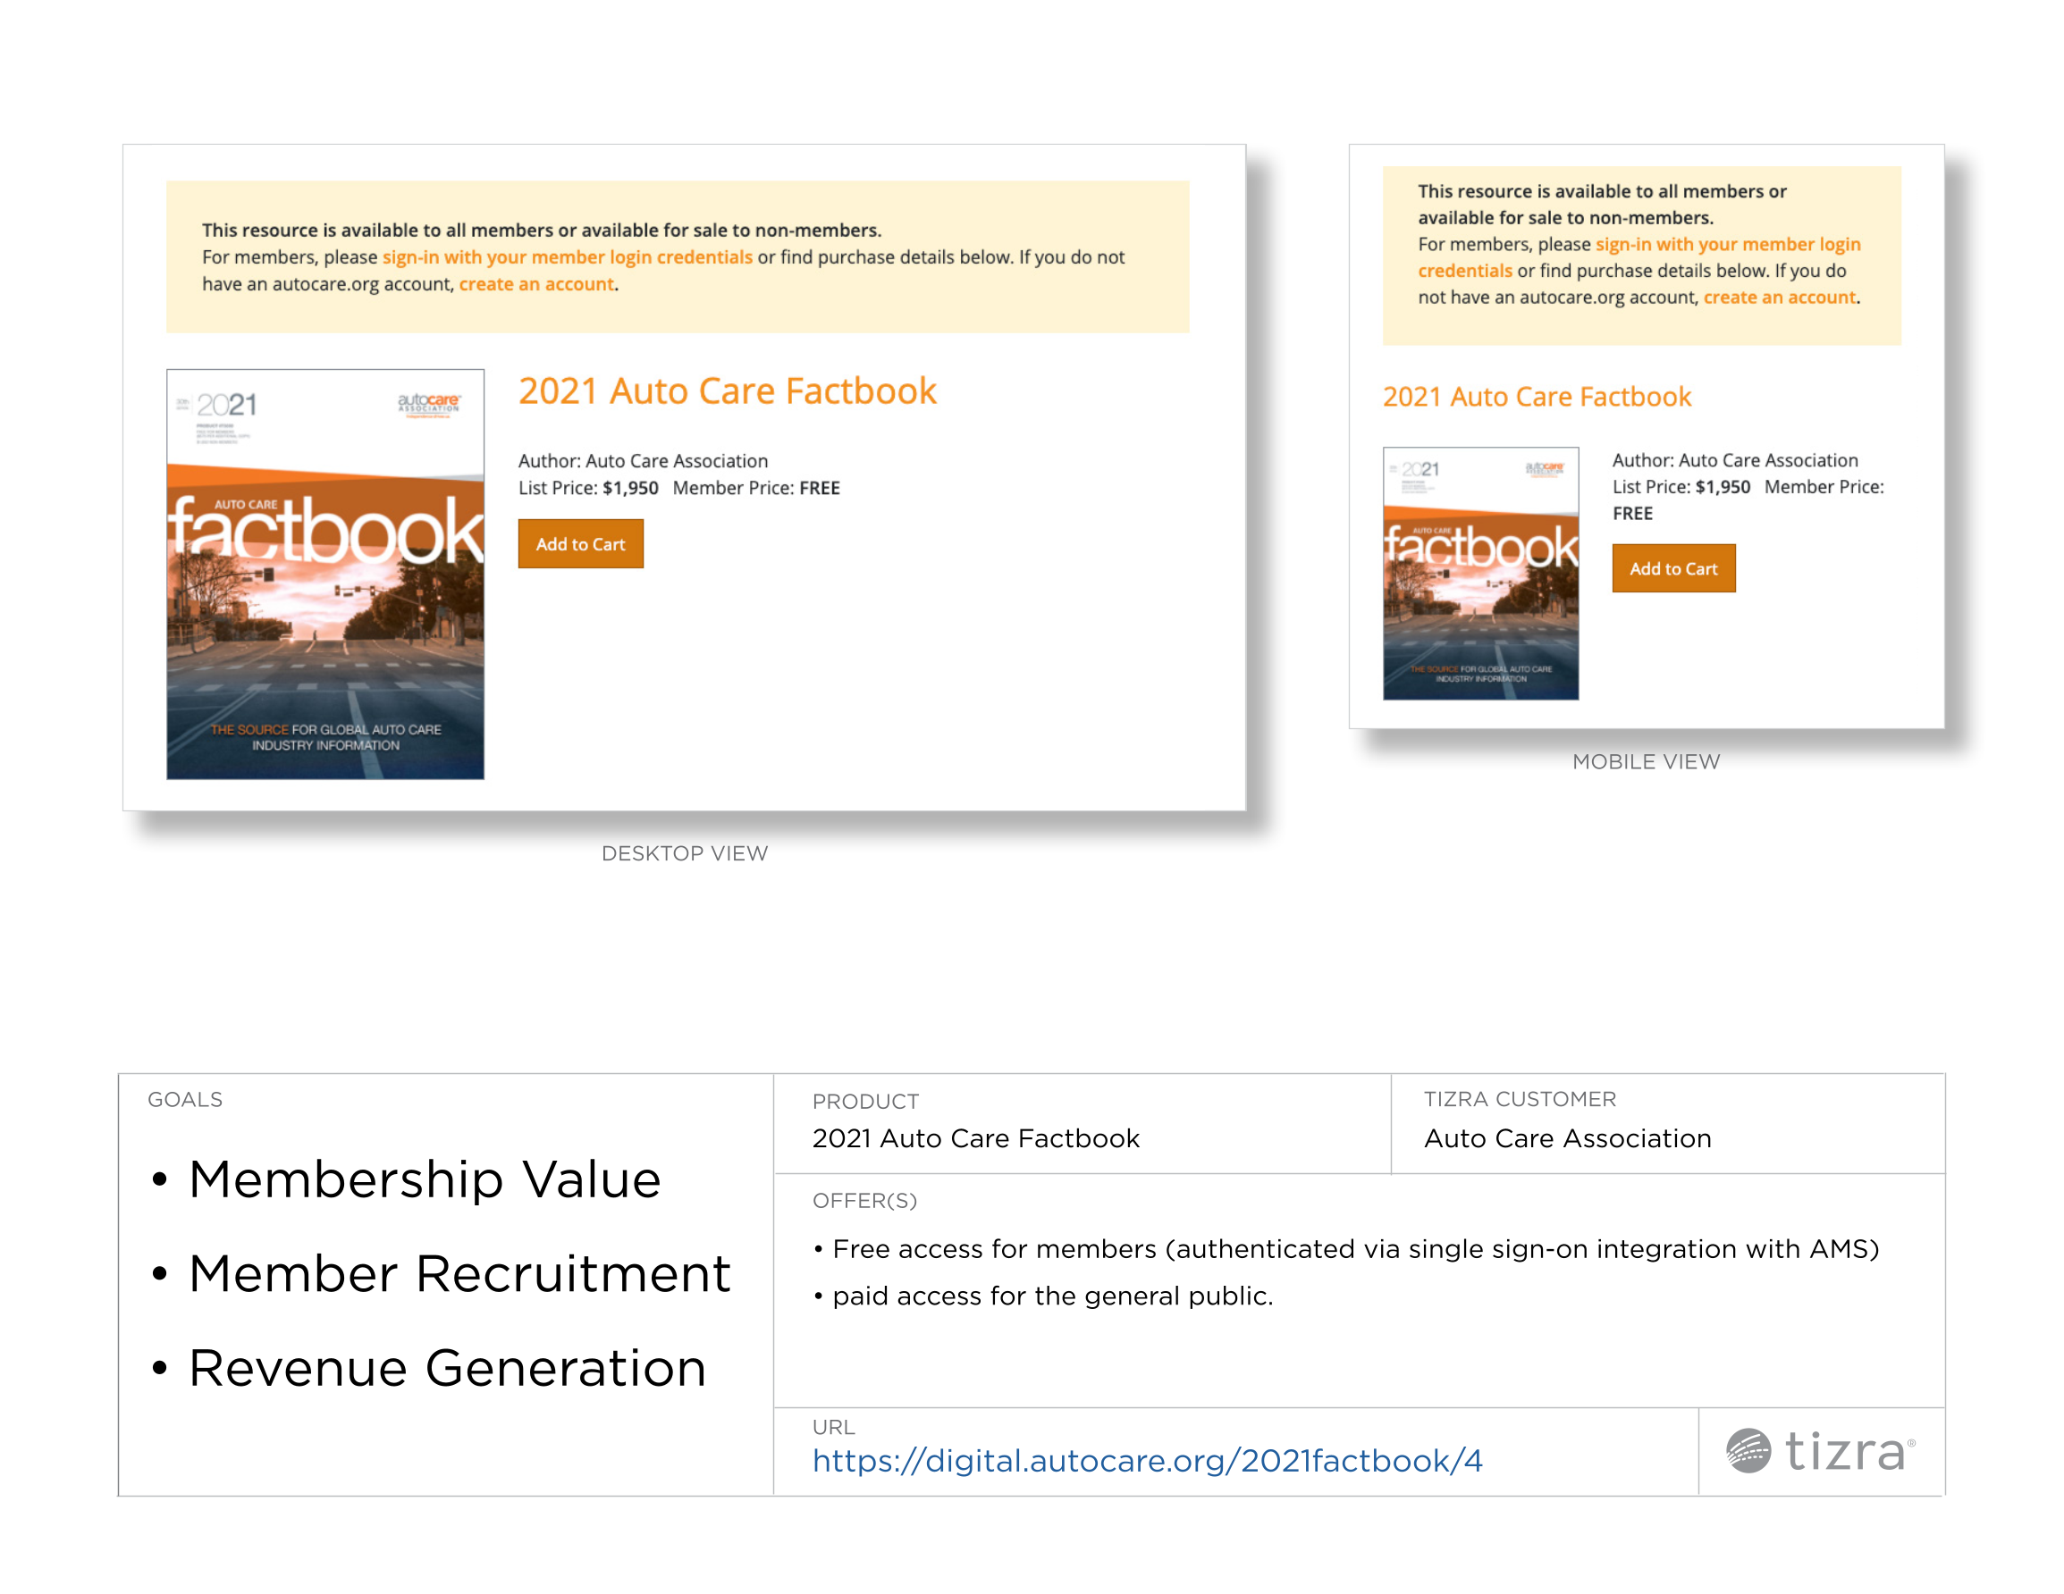Follow the desktop view's create an account link
This screenshot has width=2064, height=1594.
click(x=535, y=284)
